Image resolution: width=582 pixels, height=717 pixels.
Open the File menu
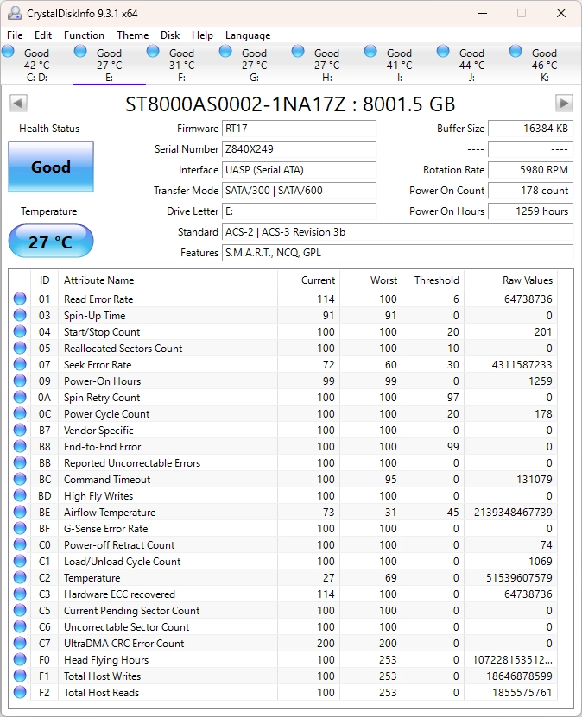[15, 35]
